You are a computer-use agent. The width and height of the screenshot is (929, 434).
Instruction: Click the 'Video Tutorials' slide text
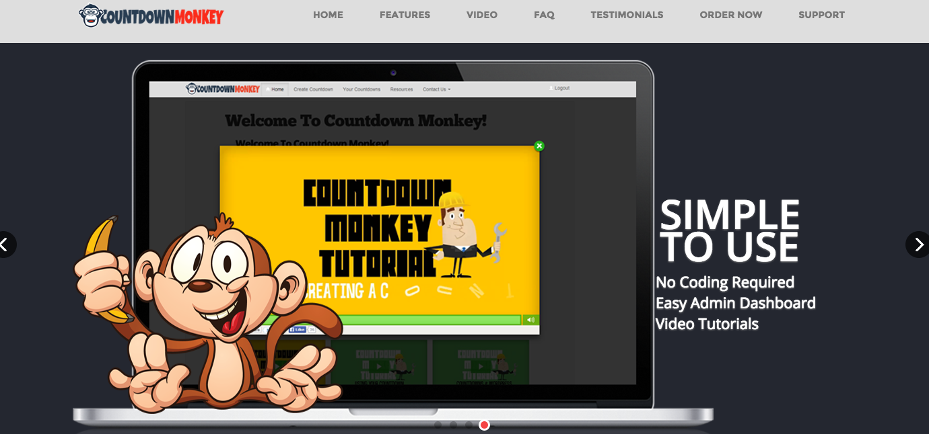707,324
